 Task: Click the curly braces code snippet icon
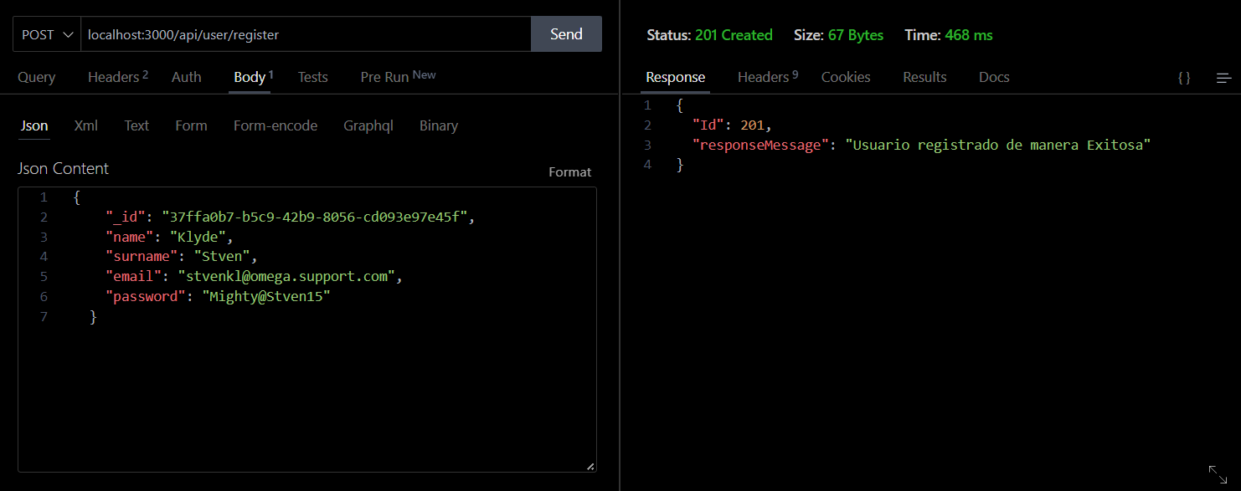click(1184, 78)
